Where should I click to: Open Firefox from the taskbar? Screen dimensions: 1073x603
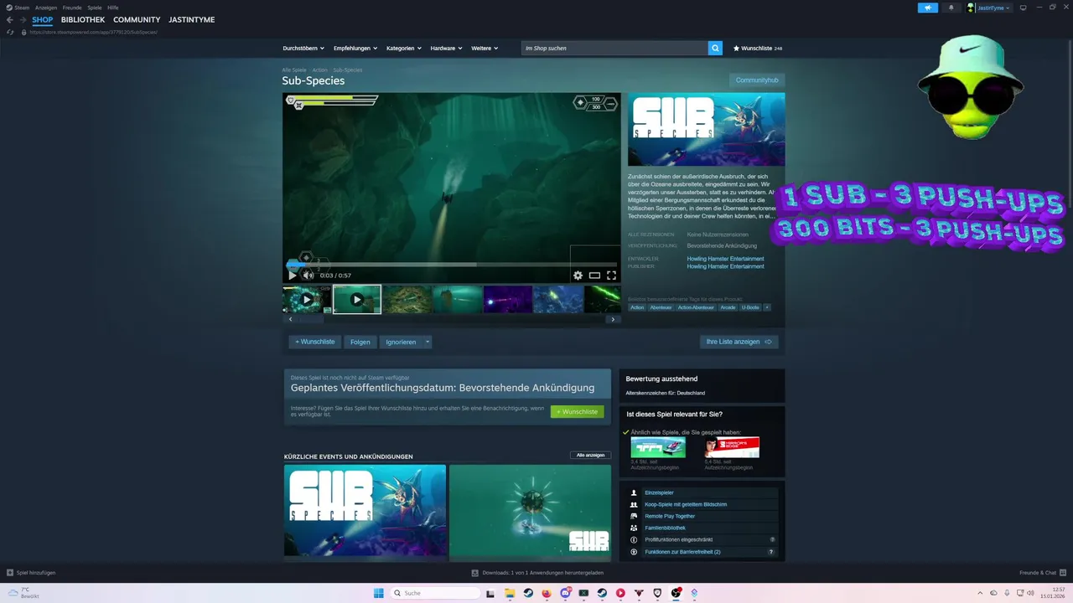pos(547,593)
